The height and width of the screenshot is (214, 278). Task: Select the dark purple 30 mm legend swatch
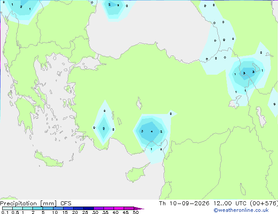[x=99, y=208]
